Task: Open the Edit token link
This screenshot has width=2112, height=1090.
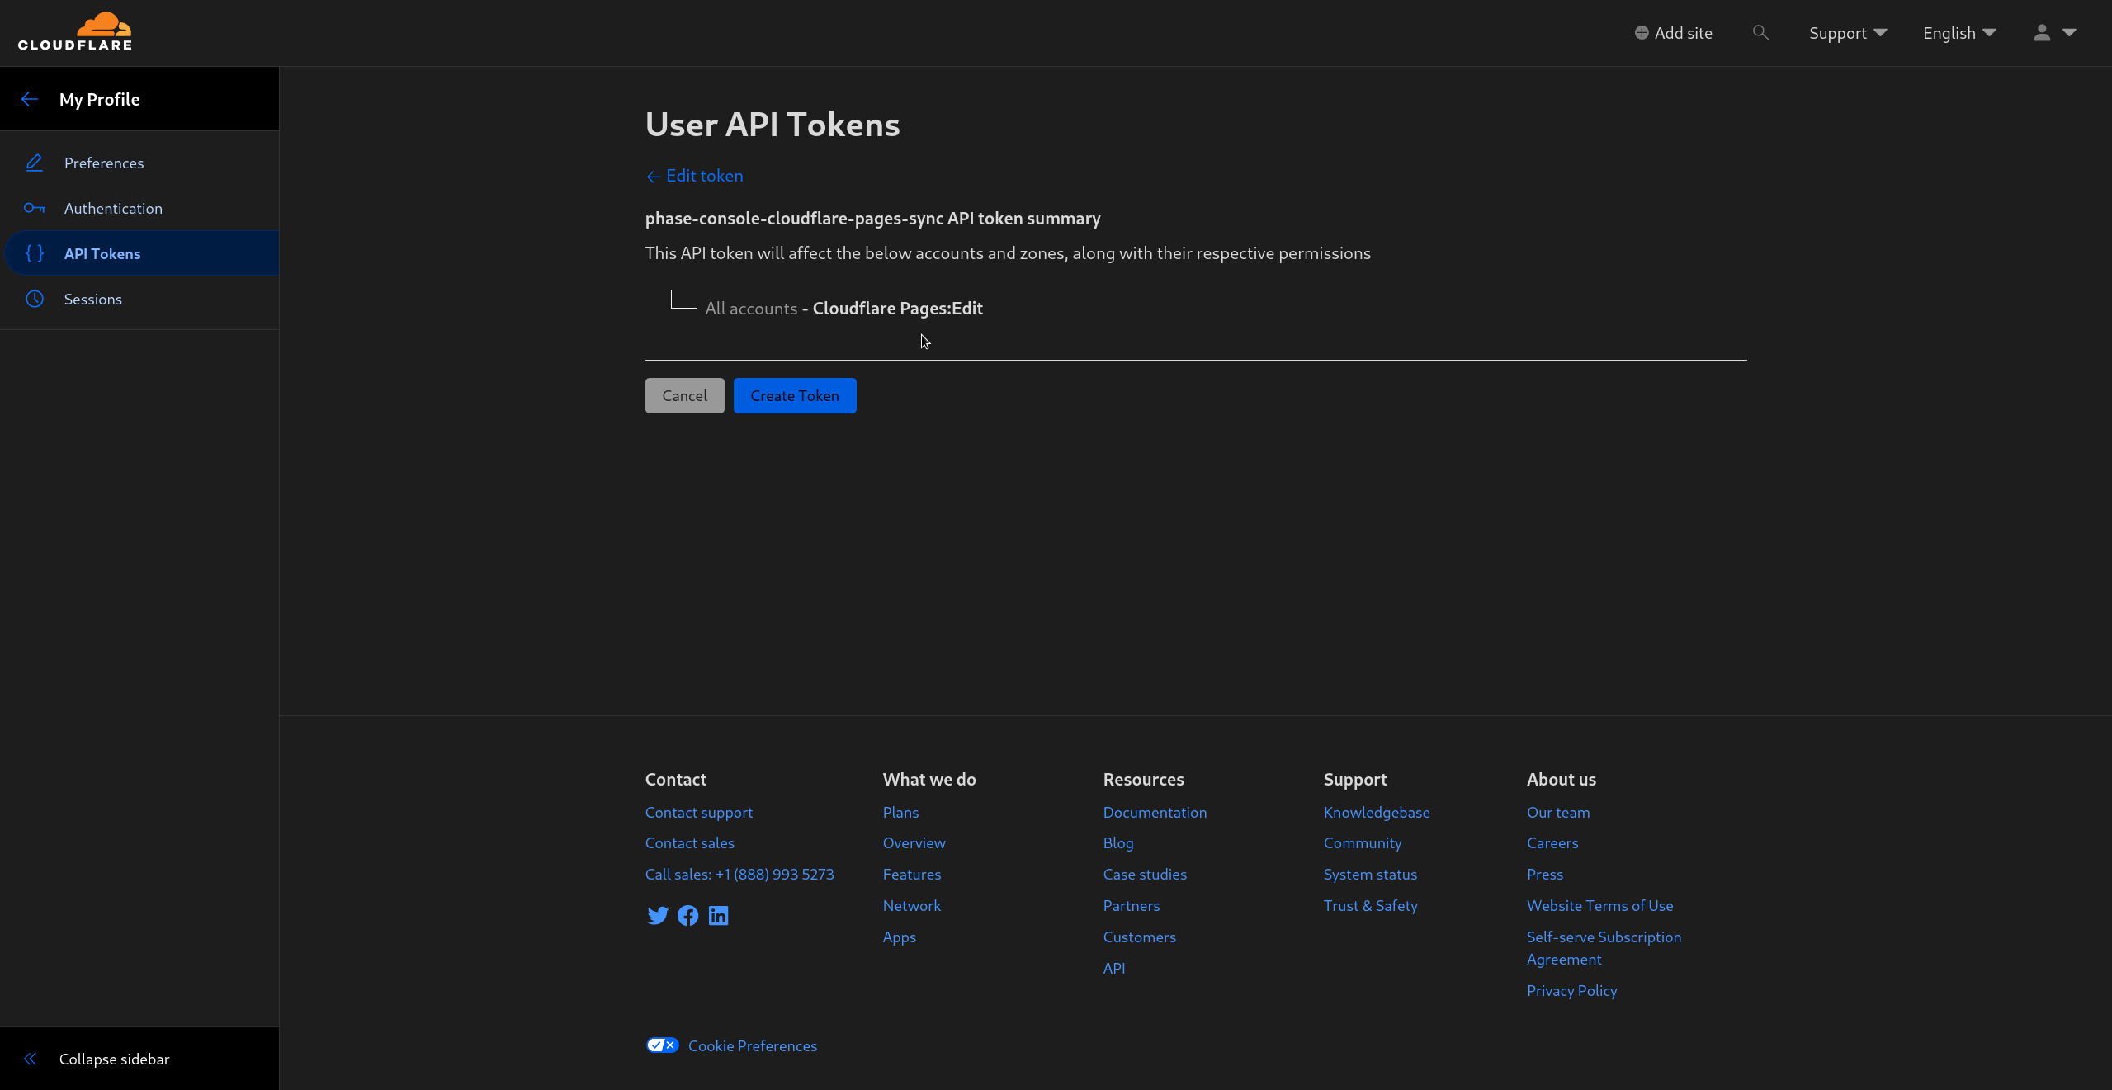Action: pos(704,175)
